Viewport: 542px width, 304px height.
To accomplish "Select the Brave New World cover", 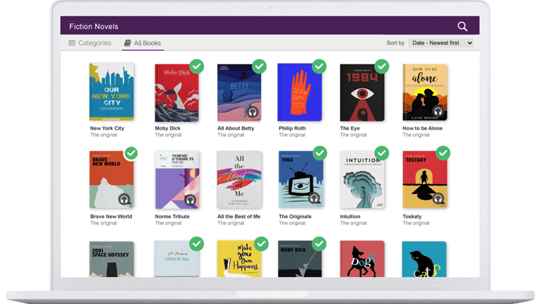I will [112, 180].
